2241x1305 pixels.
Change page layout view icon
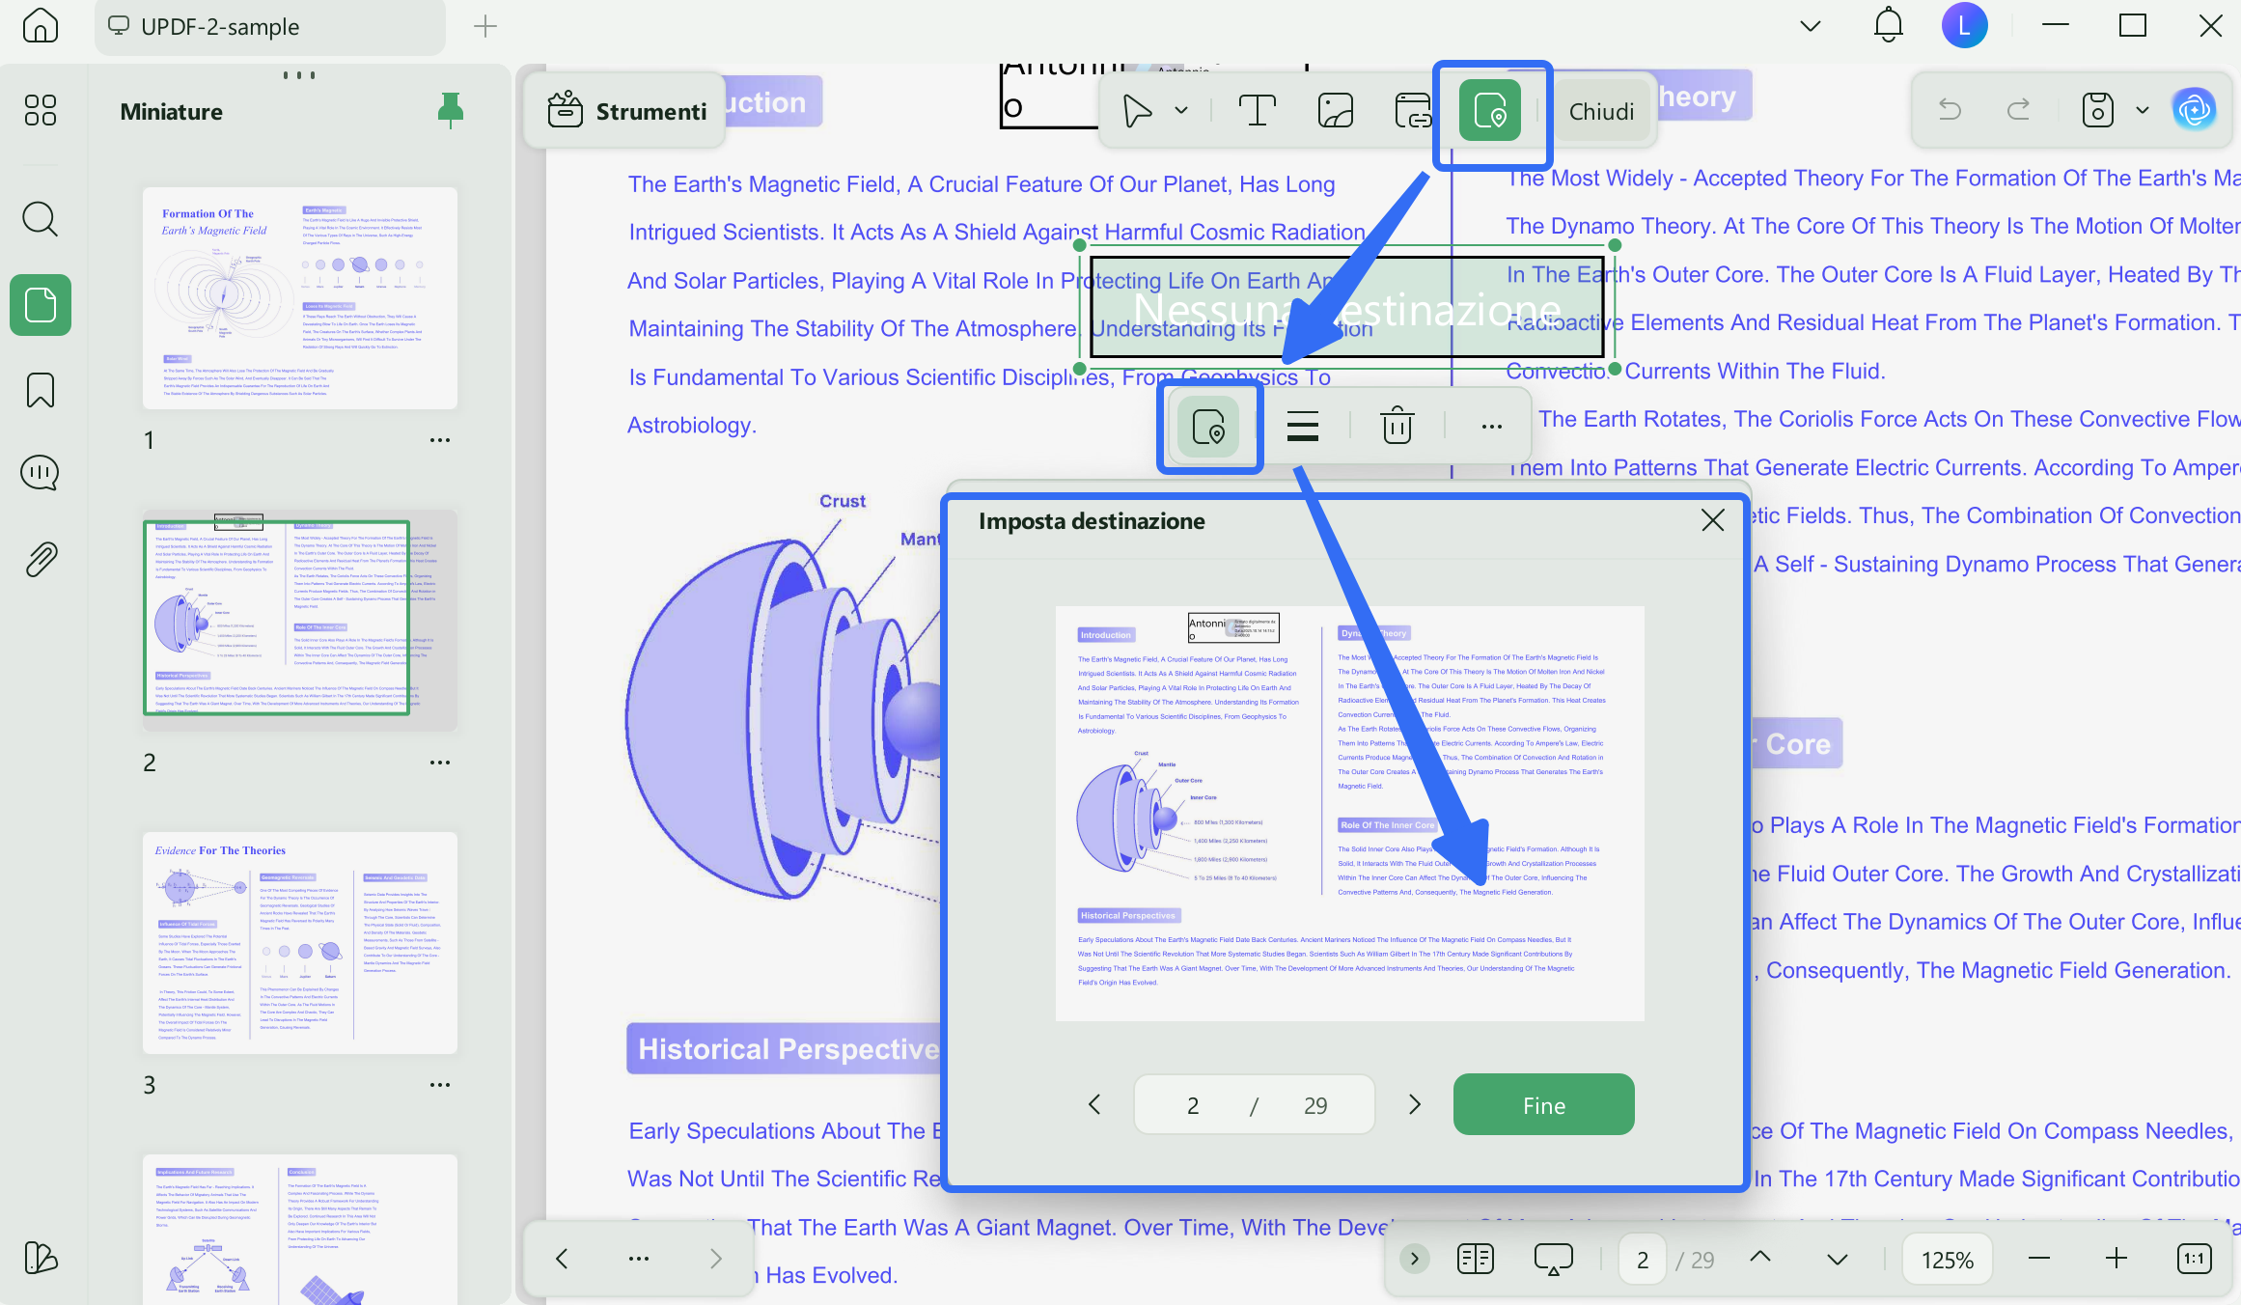click(x=1476, y=1259)
